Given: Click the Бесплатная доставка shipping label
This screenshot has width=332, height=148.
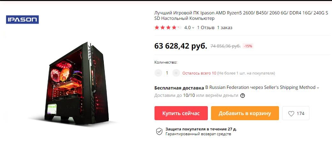Looking at the screenshot, I should point(179,88).
